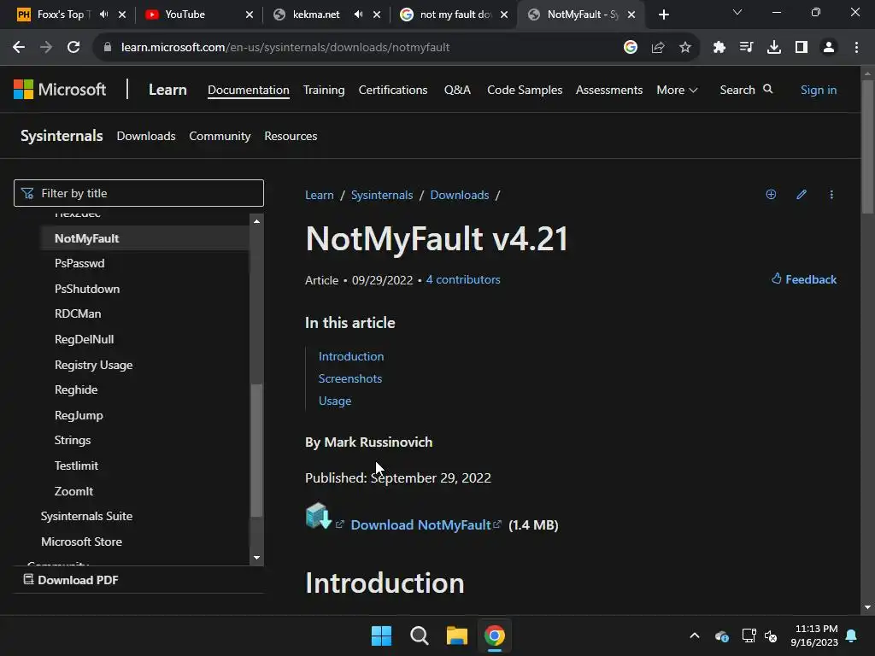Select ZoomIt in the sidebar list
This screenshot has width=875, height=656.
(x=73, y=491)
